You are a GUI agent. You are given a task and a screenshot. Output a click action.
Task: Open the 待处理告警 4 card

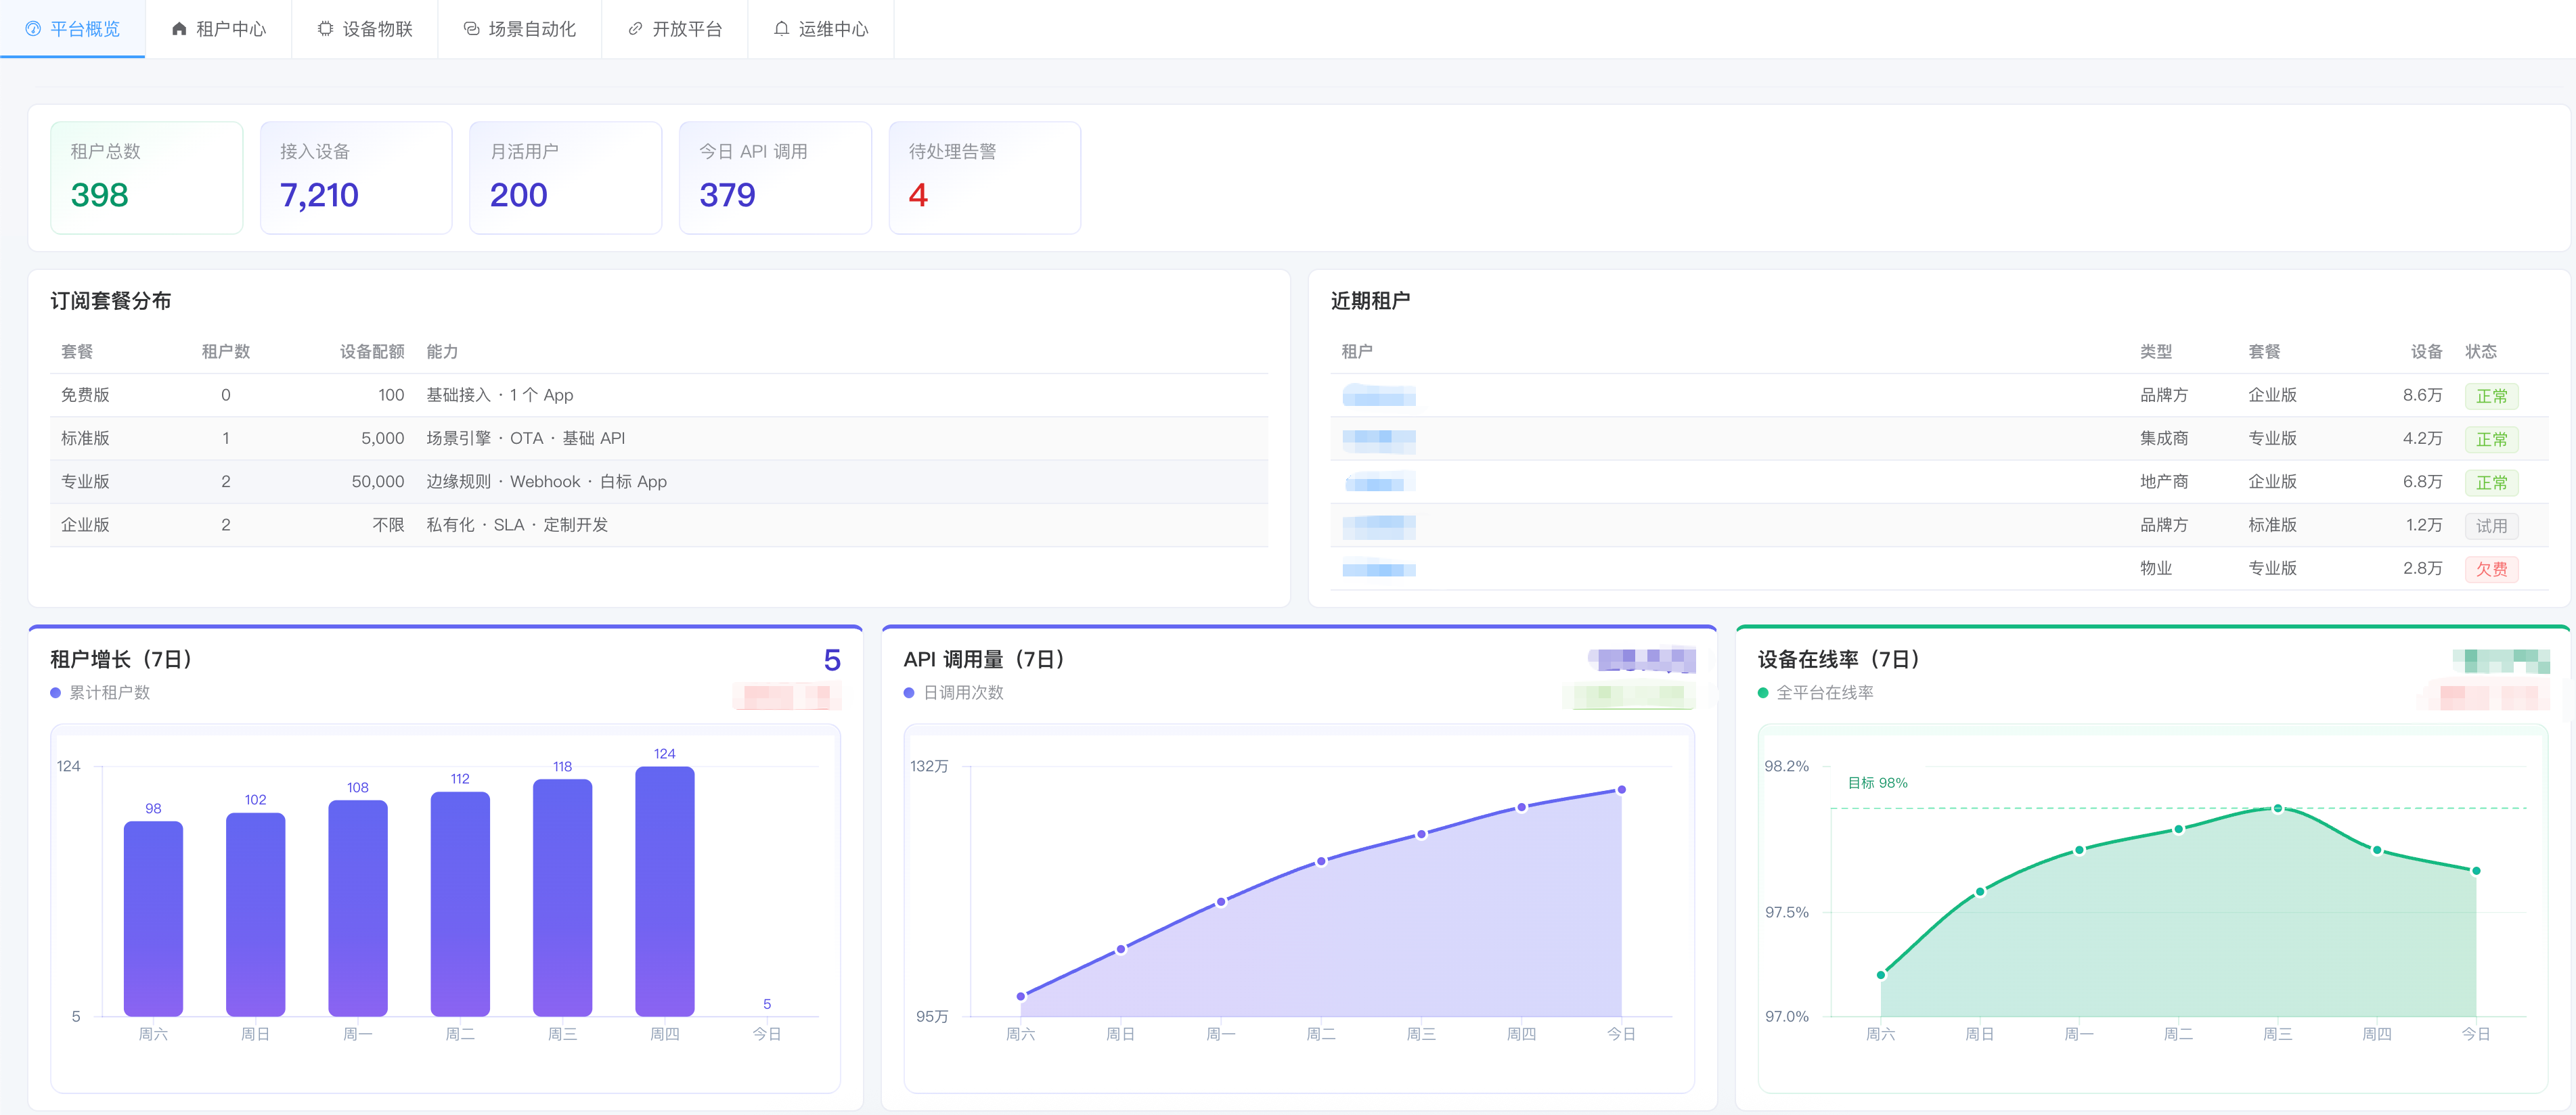click(x=985, y=178)
